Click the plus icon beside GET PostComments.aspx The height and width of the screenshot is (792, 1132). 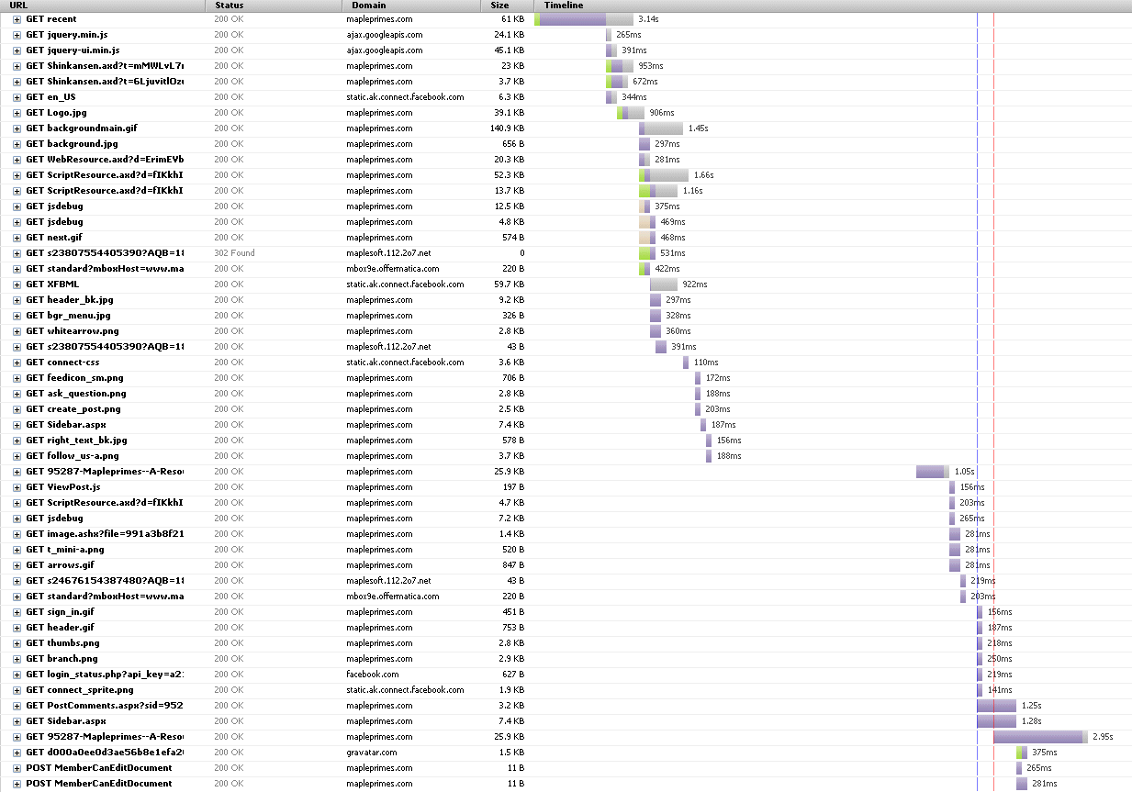pyautogui.click(x=17, y=706)
